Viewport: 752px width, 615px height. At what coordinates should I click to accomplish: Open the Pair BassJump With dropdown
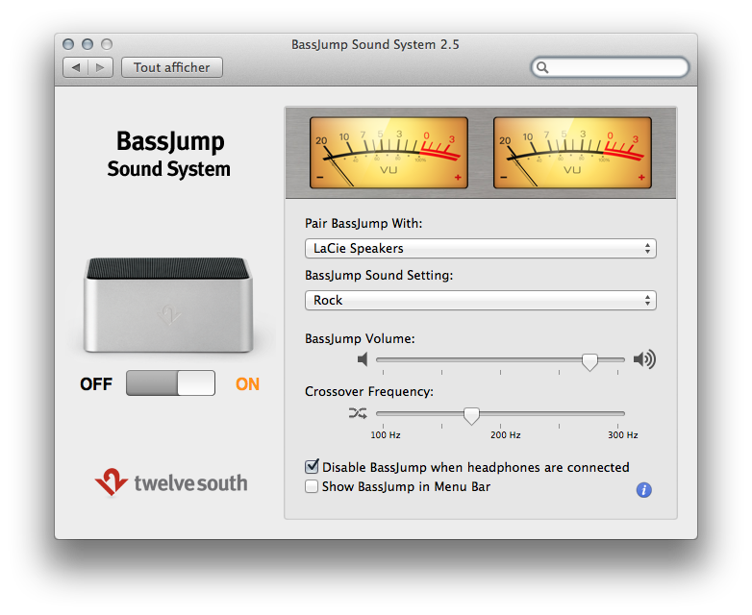point(481,248)
